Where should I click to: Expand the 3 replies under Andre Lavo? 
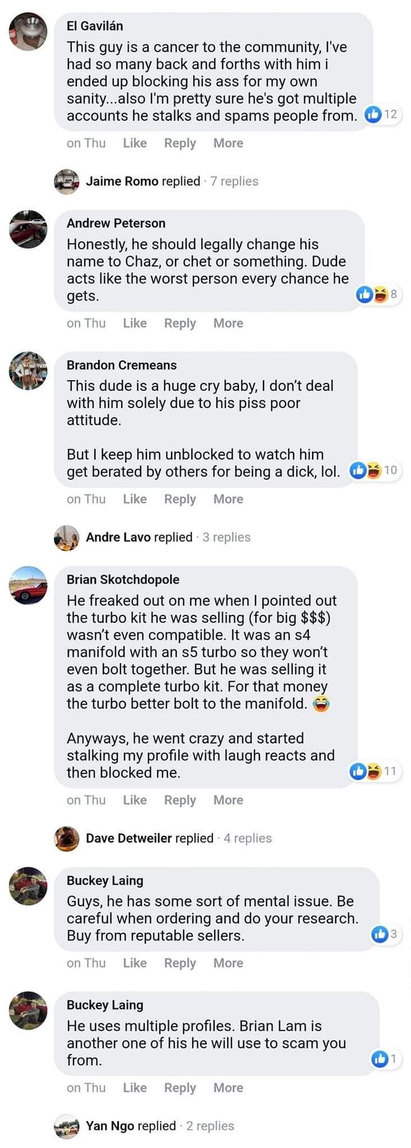[227, 537]
